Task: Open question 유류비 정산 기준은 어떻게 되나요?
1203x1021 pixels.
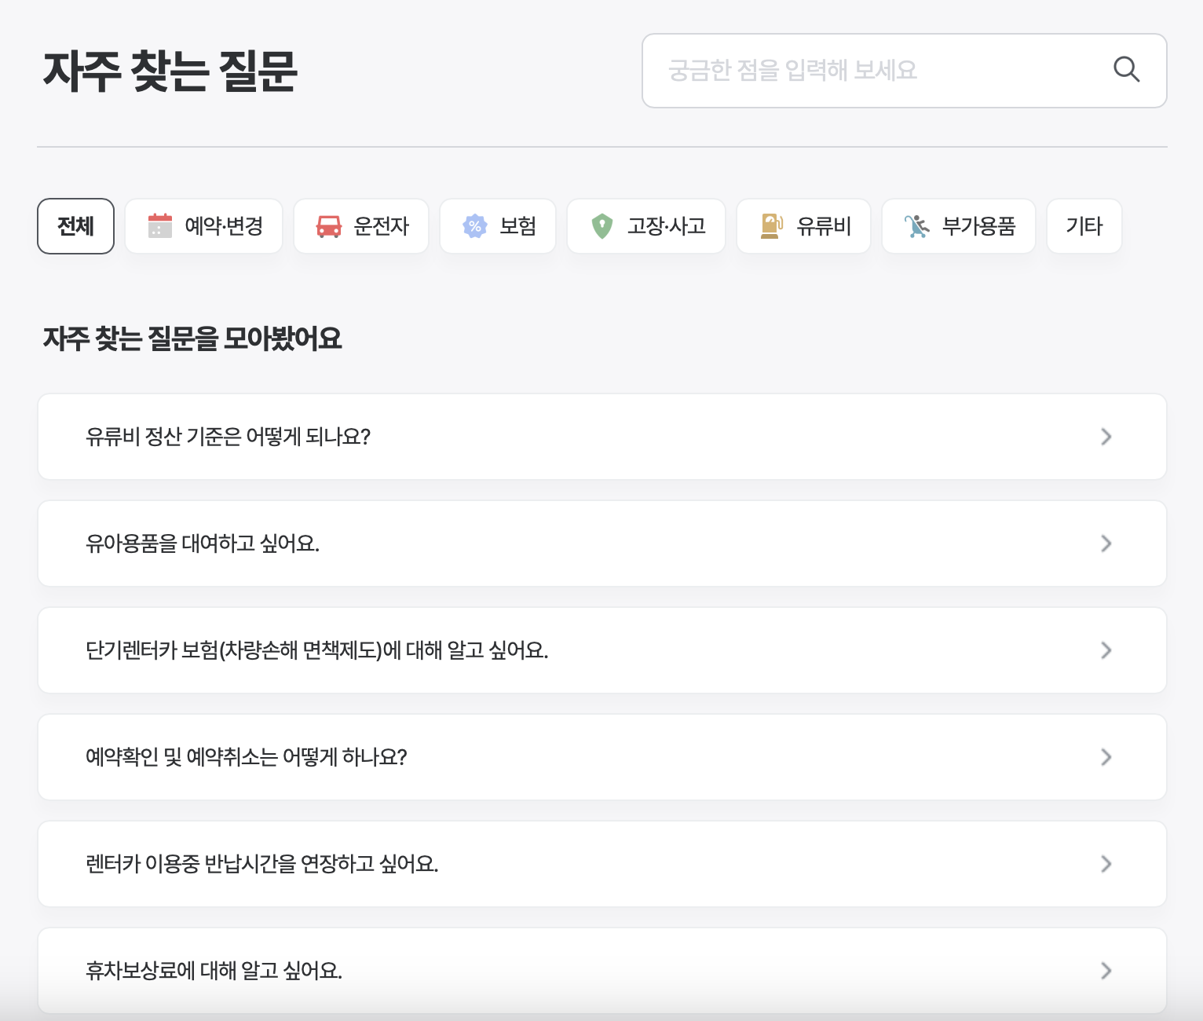Action: 602,437
